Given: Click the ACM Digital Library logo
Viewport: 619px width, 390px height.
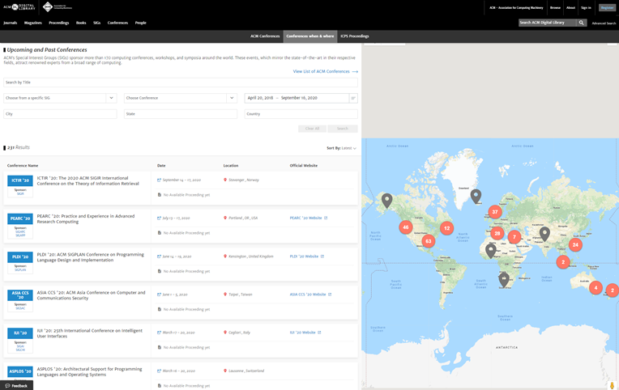Looking at the screenshot, I should 19,6.
